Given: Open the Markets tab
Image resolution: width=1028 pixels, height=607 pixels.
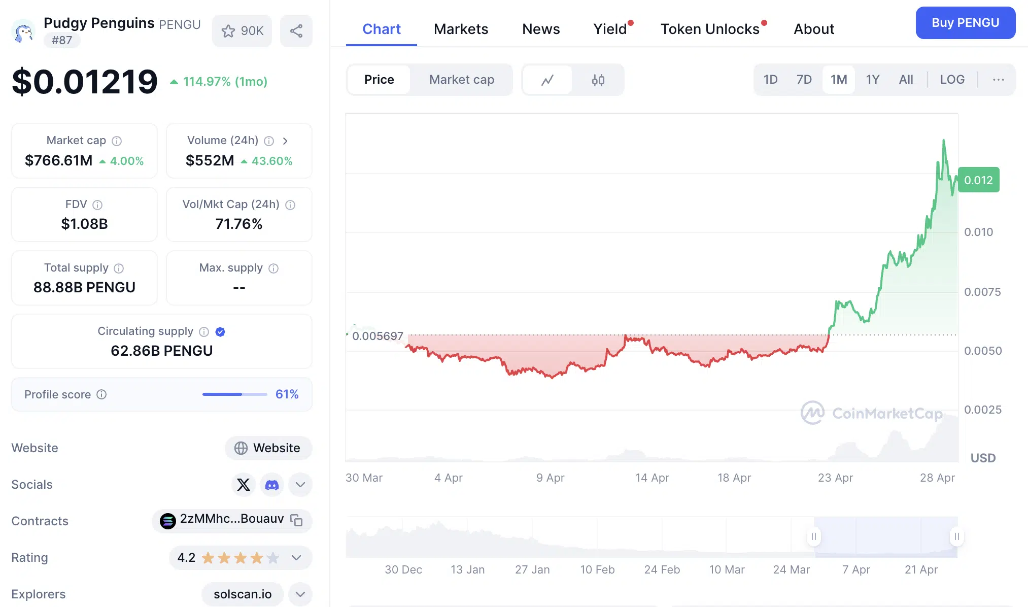Looking at the screenshot, I should click(x=461, y=29).
